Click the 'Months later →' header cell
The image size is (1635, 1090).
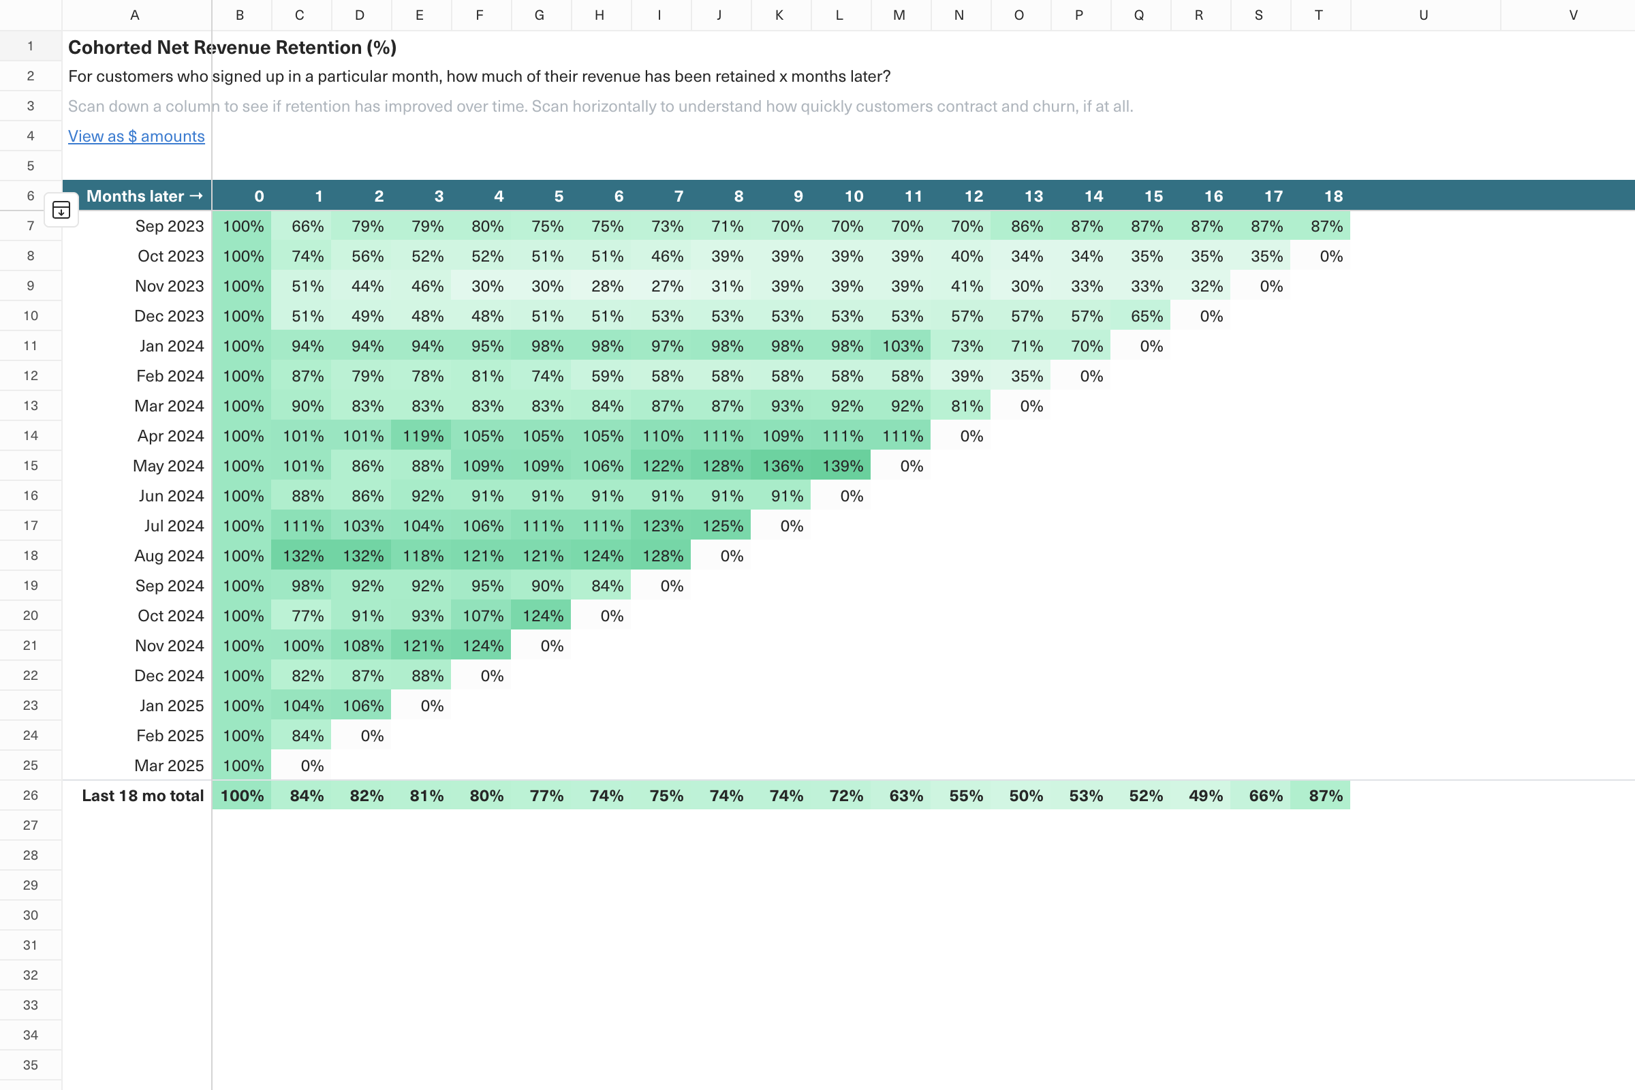pos(137,196)
